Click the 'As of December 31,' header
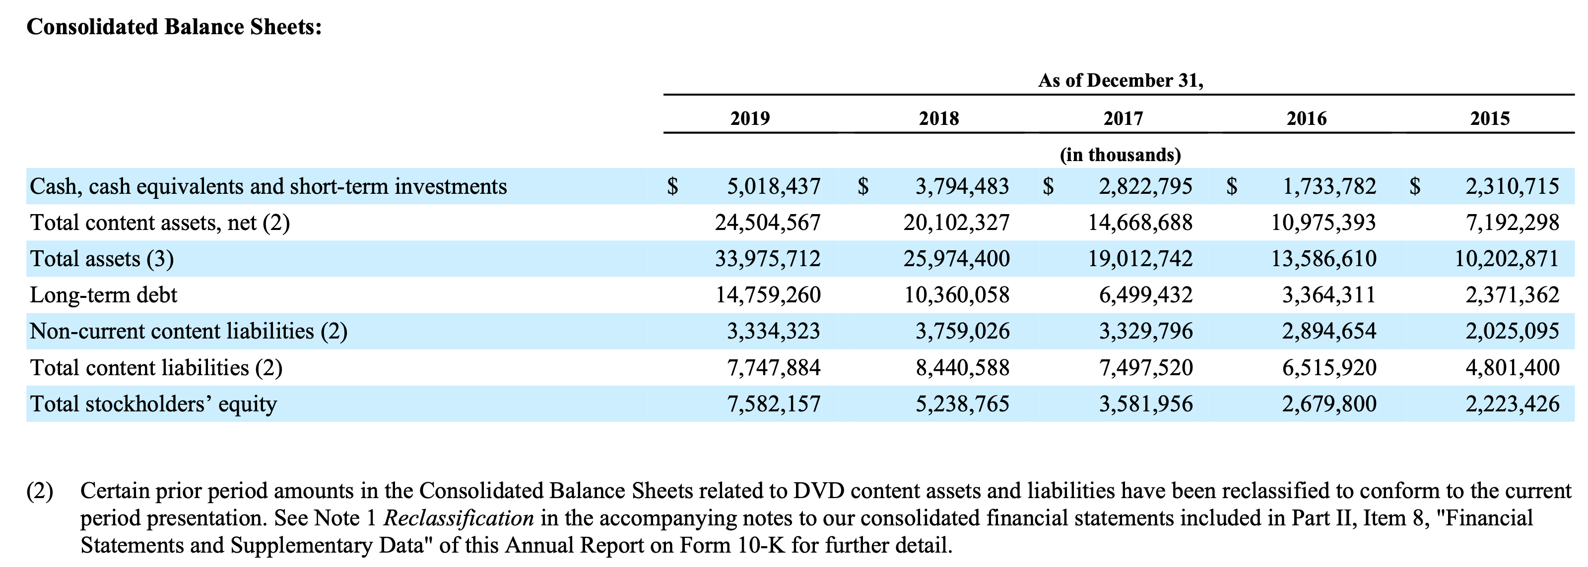1588x567 pixels. pyautogui.click(x=1120, y=81)
